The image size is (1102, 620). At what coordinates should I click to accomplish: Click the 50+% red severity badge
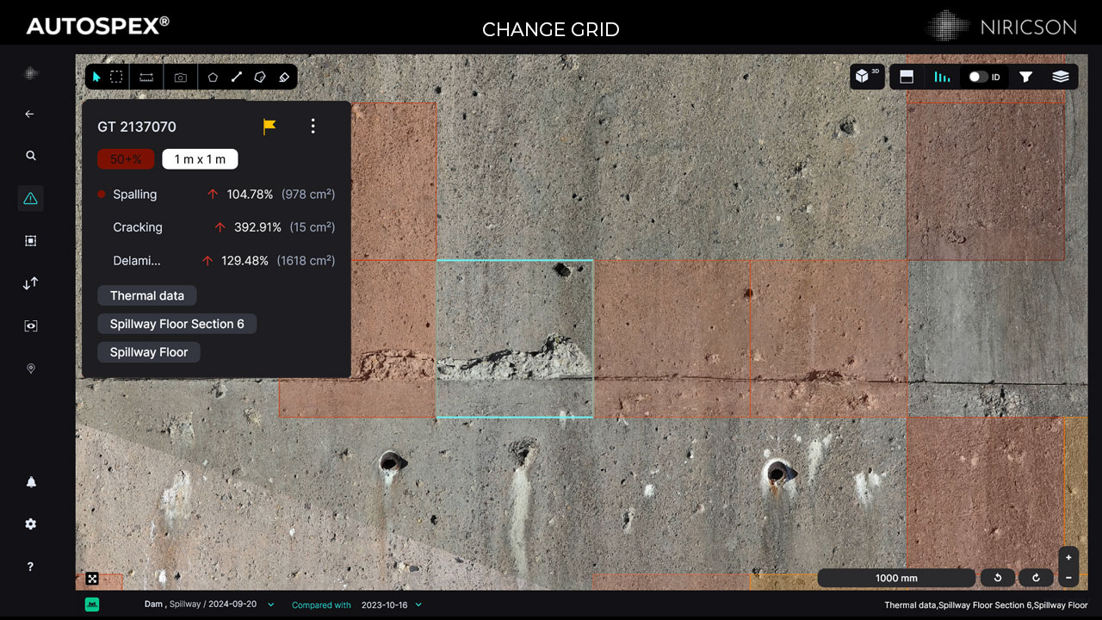coord(126,159)
